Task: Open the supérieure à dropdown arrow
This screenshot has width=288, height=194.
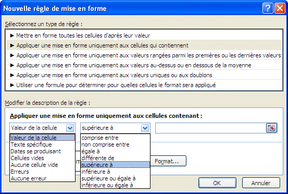Action: (145, 128)
